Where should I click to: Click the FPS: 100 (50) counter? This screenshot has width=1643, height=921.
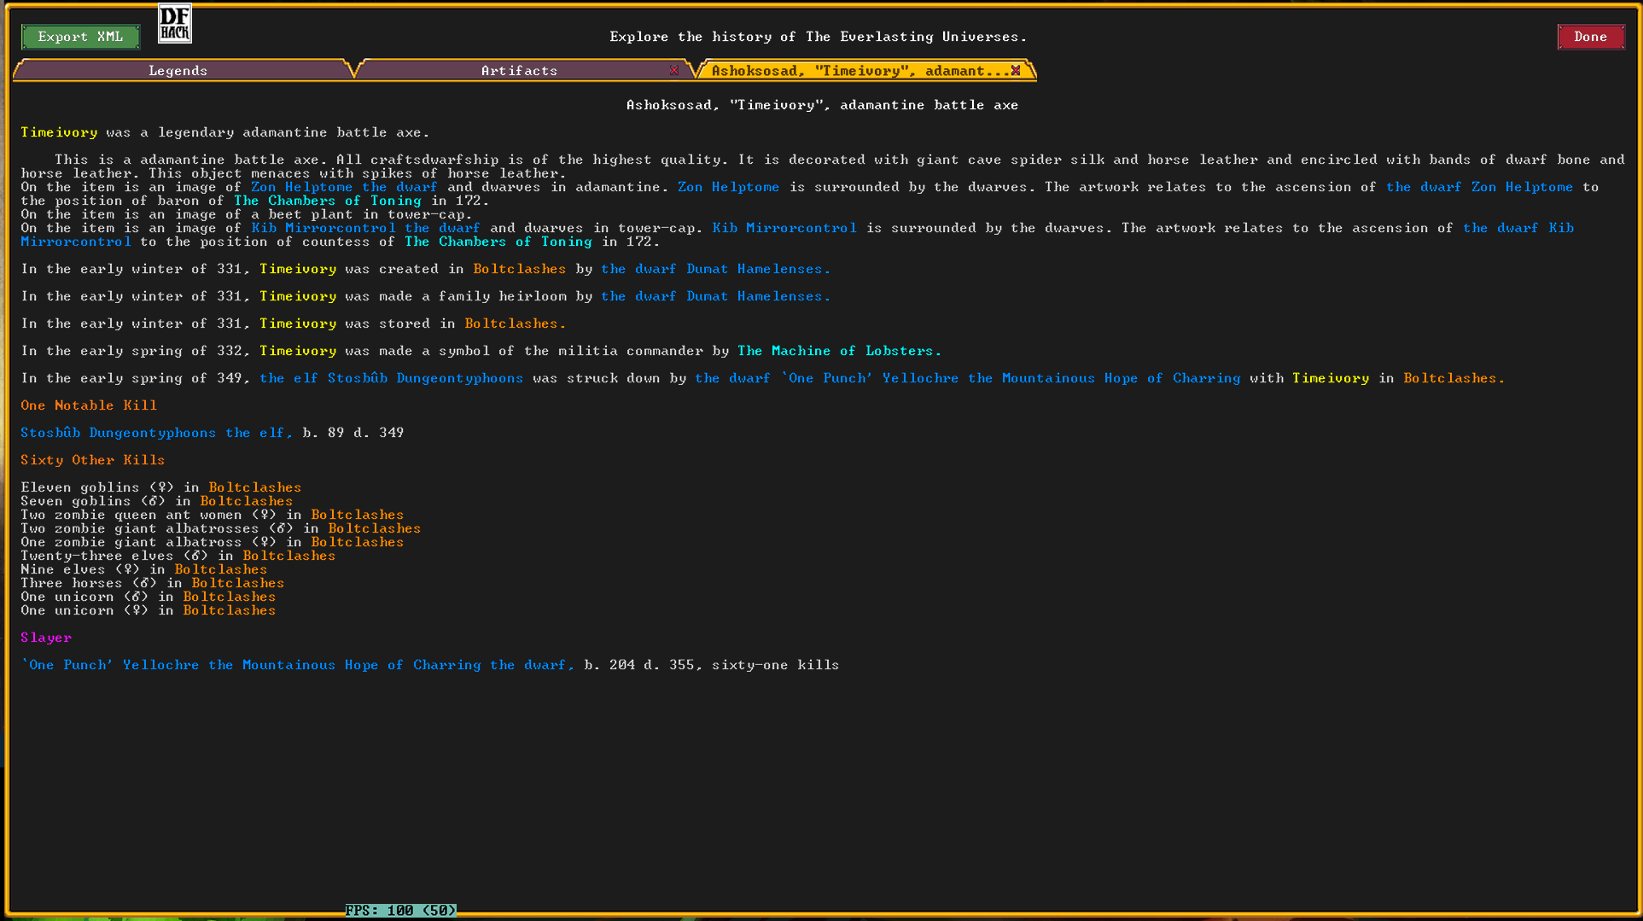[400, 910]
